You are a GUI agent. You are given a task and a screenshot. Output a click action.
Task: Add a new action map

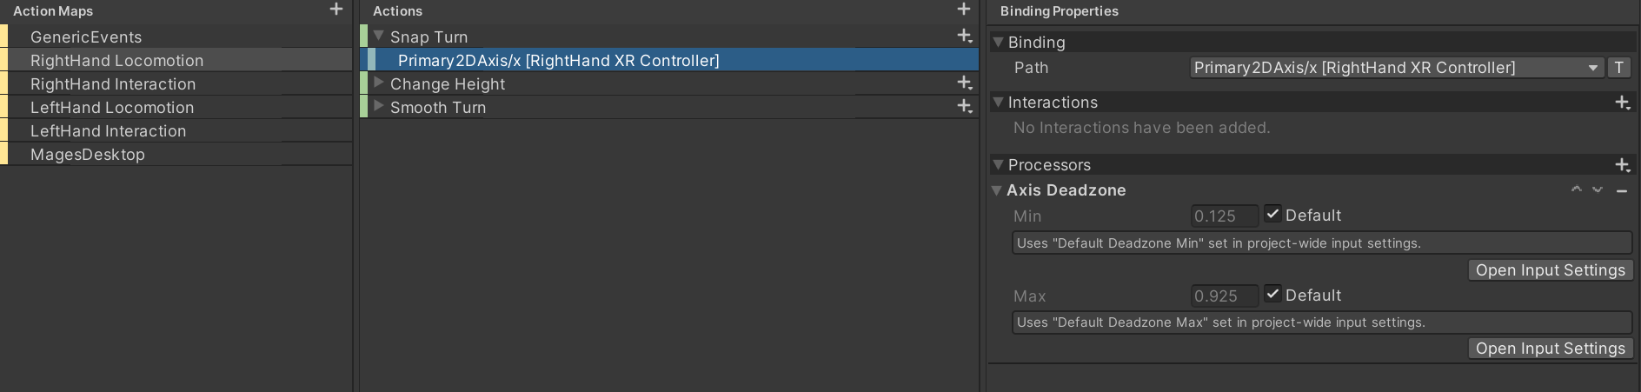(336, 10)
